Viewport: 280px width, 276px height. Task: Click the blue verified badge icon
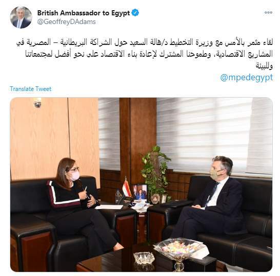point(135,13)
